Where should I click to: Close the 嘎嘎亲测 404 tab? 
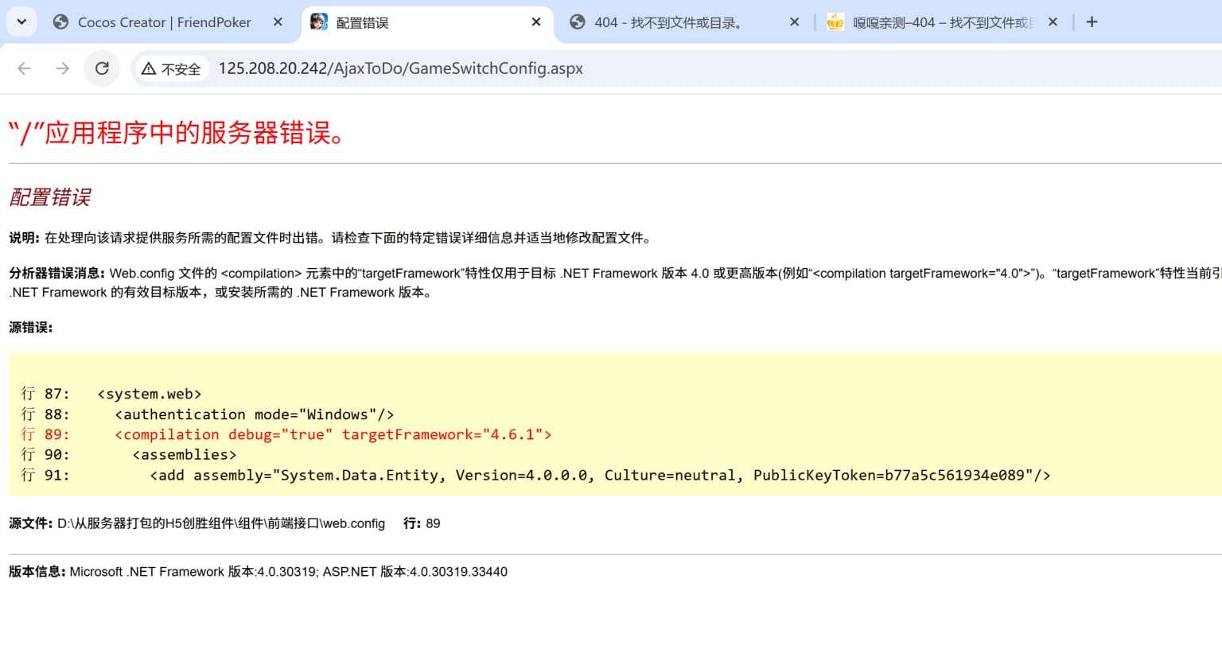[x=1053, y=22]
